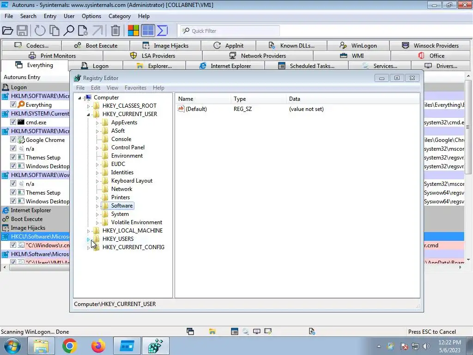Uncheck first Windows Desktop entry checkbox
The height and width of the screenshot is (355, 473).
coord(13,166)
